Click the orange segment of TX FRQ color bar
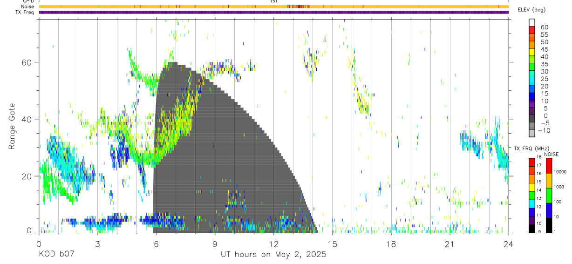 pos(531,179)
